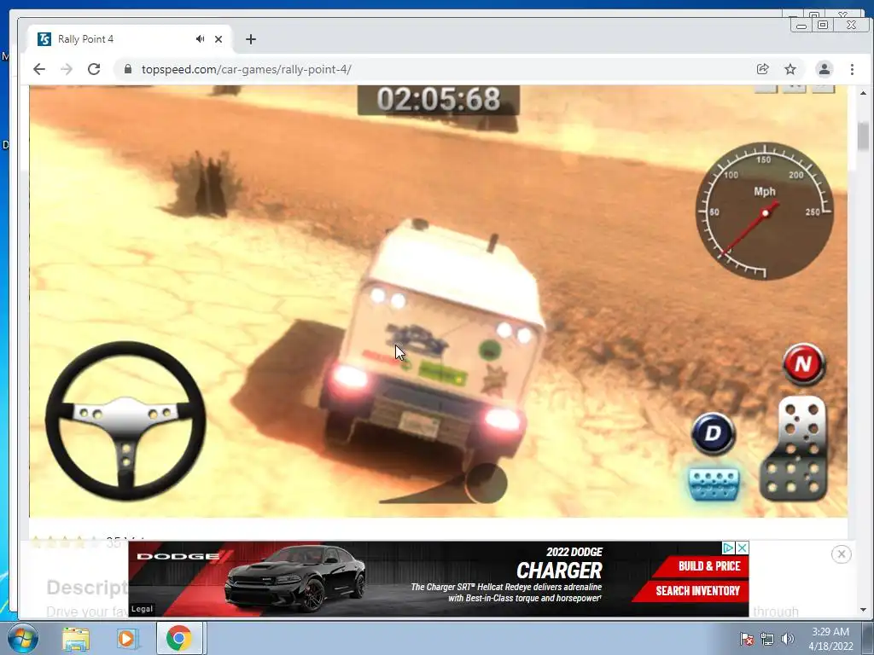Open the Chrome profile menu
Viewport: 874px width, 655px height.
coord(824,69)
